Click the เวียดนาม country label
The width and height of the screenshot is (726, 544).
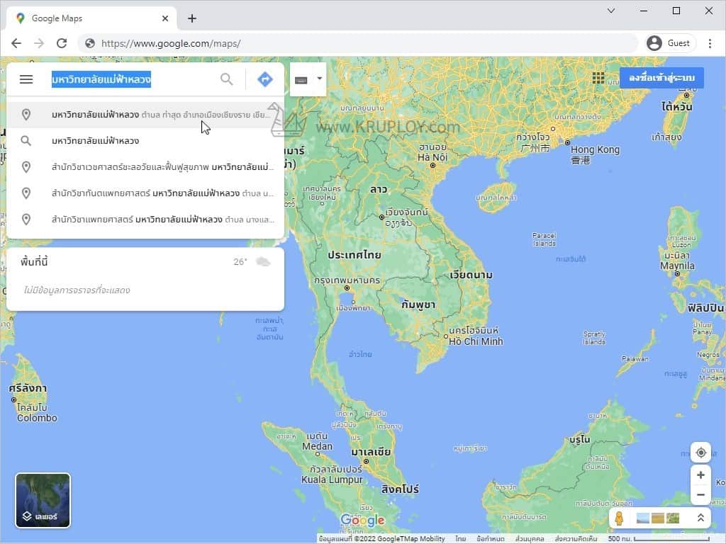[x=471, y=276]
